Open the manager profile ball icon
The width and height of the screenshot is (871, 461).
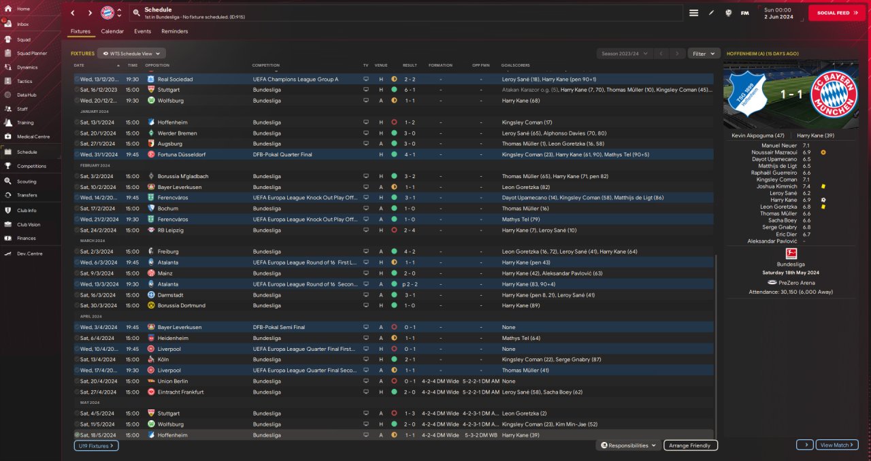click(728, 13)
